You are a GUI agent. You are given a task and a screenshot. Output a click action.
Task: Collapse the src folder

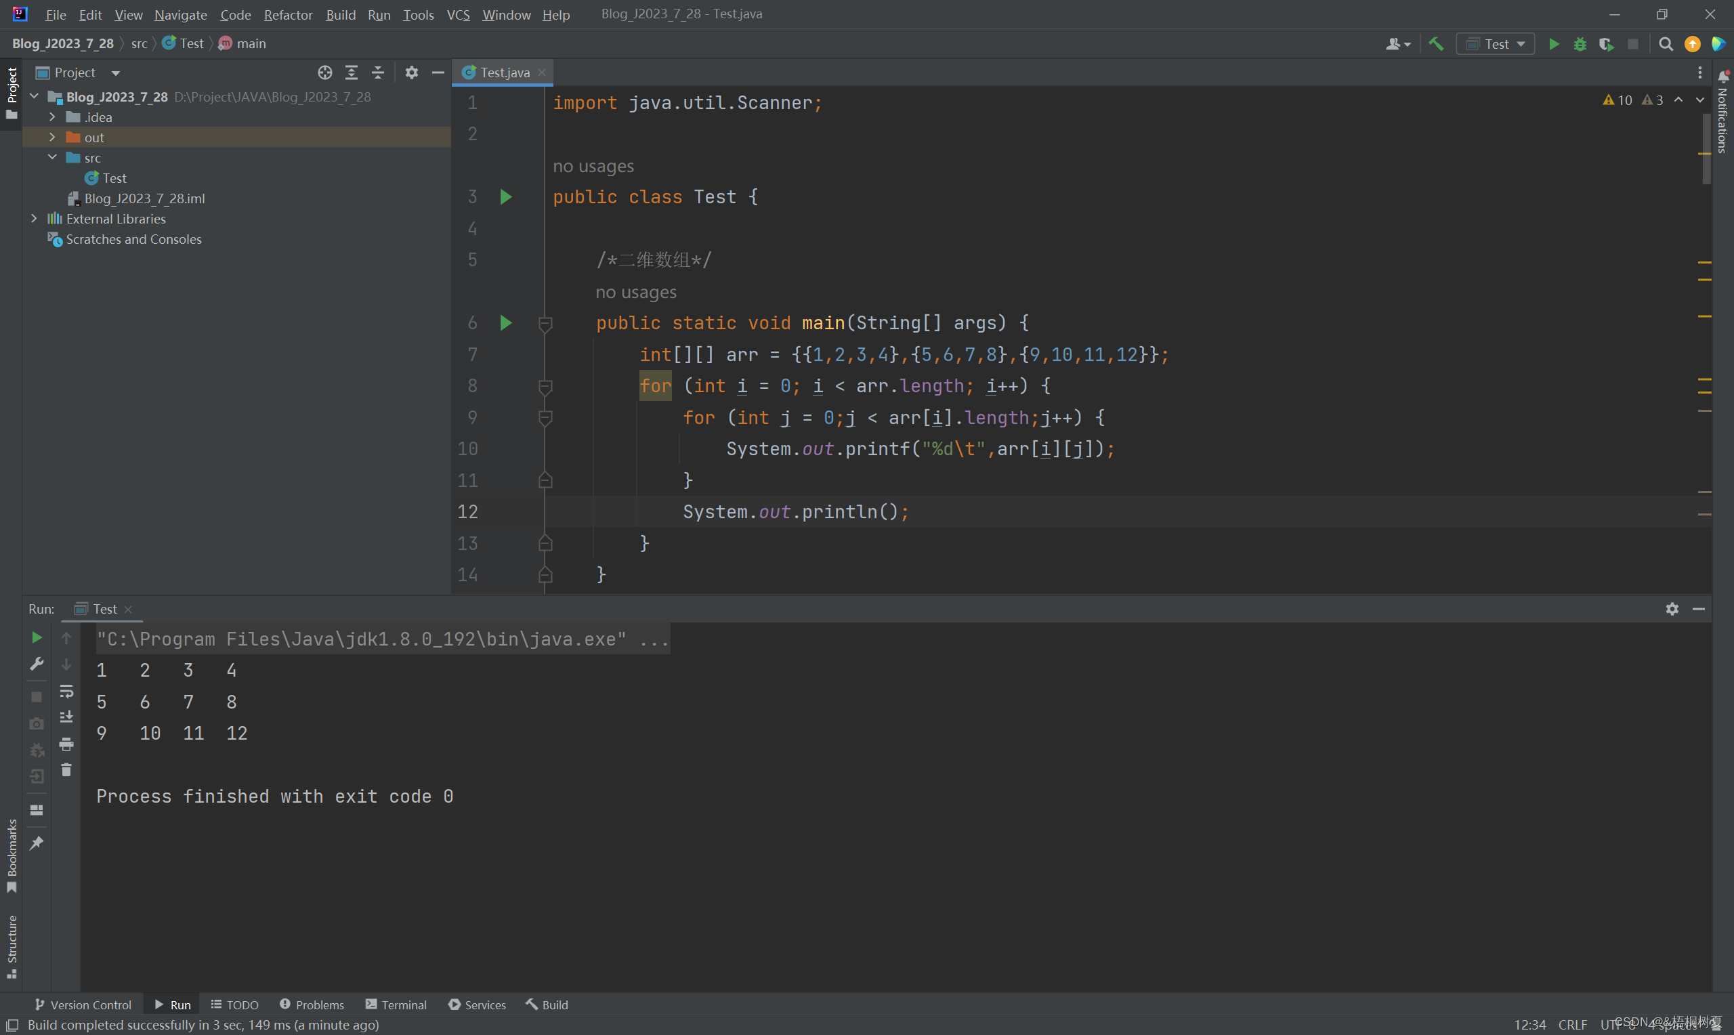point(52,157)
